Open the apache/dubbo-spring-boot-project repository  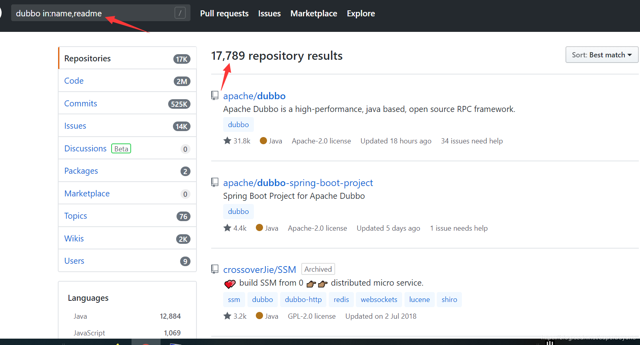(298, 183)
